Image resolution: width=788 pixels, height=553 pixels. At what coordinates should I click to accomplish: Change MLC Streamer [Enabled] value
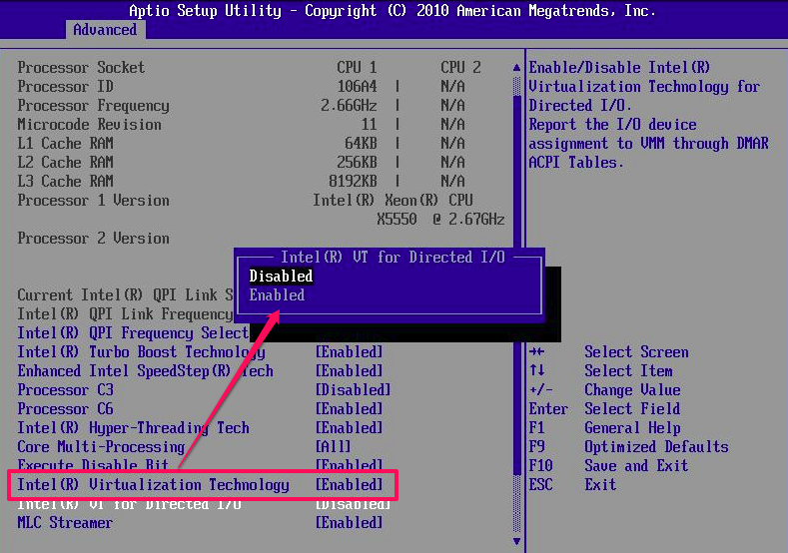click(x=350, y=523)
